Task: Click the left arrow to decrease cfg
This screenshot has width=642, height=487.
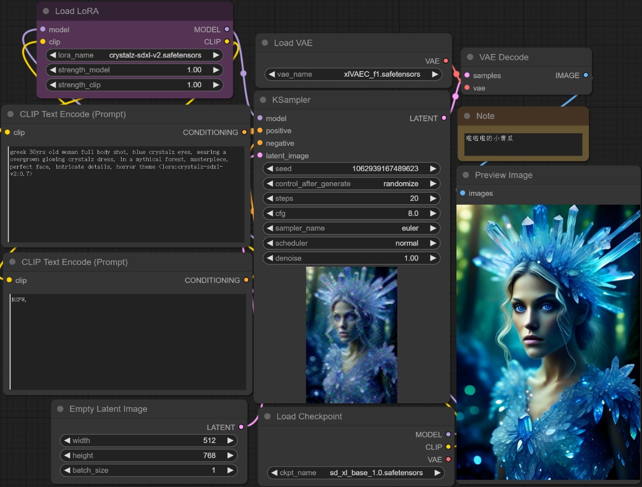Action: (270, 213)
